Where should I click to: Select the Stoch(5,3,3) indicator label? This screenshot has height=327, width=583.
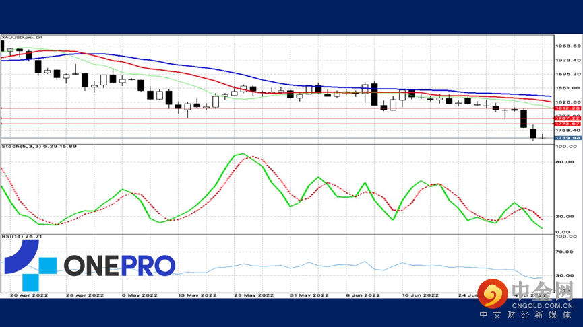[39, 146]
